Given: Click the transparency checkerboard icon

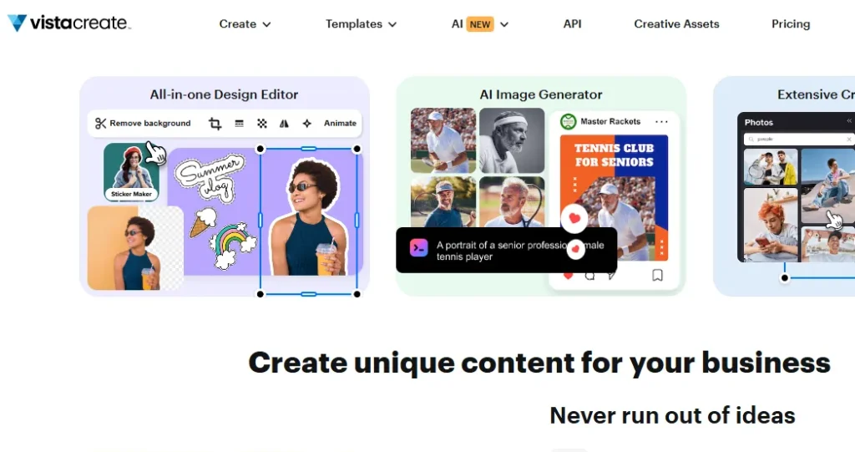Looking at the screenshot, I should click(262, 124).
